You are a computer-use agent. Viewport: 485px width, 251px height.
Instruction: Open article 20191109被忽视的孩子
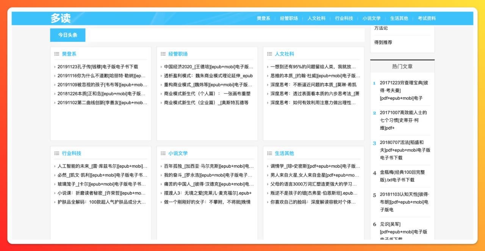(102, 85)
